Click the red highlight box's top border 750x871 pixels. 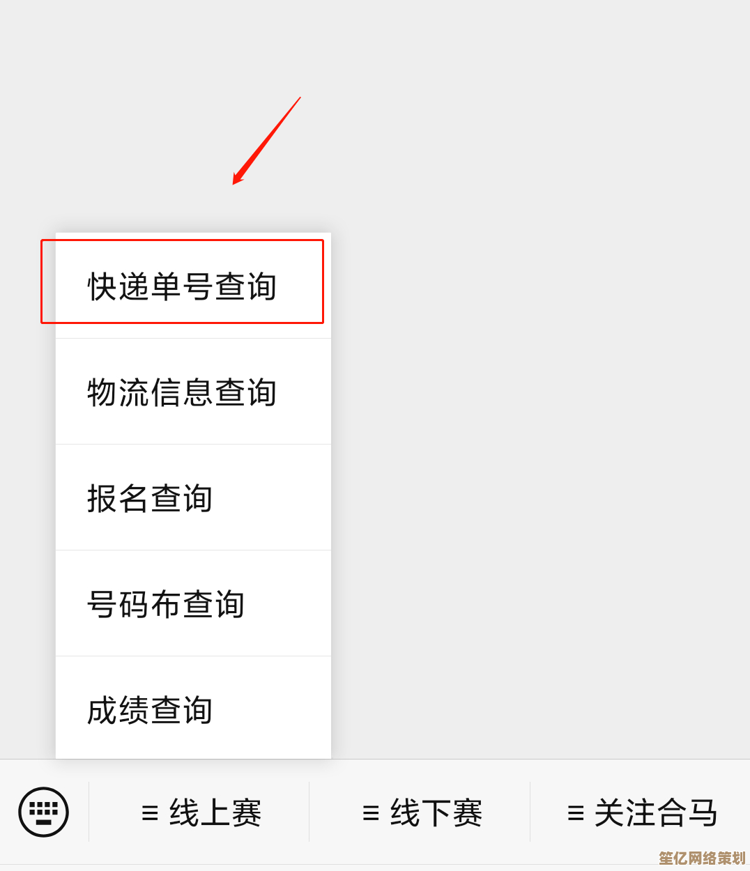tap(182, 240)
